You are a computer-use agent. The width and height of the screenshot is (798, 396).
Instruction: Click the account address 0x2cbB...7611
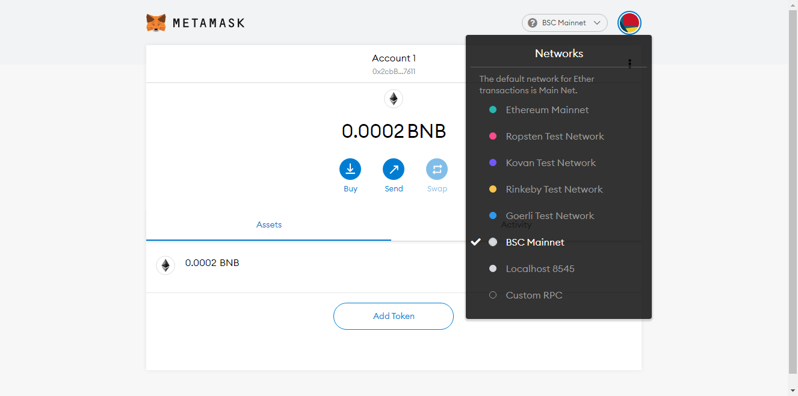click(x=394, y=71)
